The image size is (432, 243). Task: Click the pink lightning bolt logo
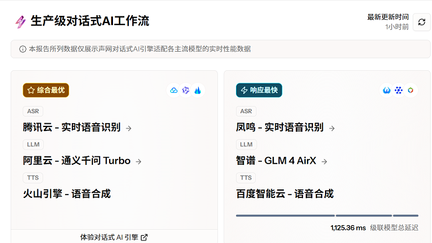(21, 22)
